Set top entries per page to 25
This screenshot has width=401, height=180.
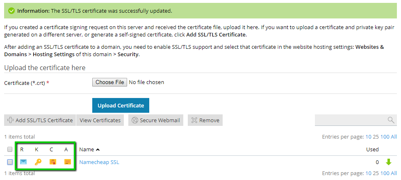[376, 137]
